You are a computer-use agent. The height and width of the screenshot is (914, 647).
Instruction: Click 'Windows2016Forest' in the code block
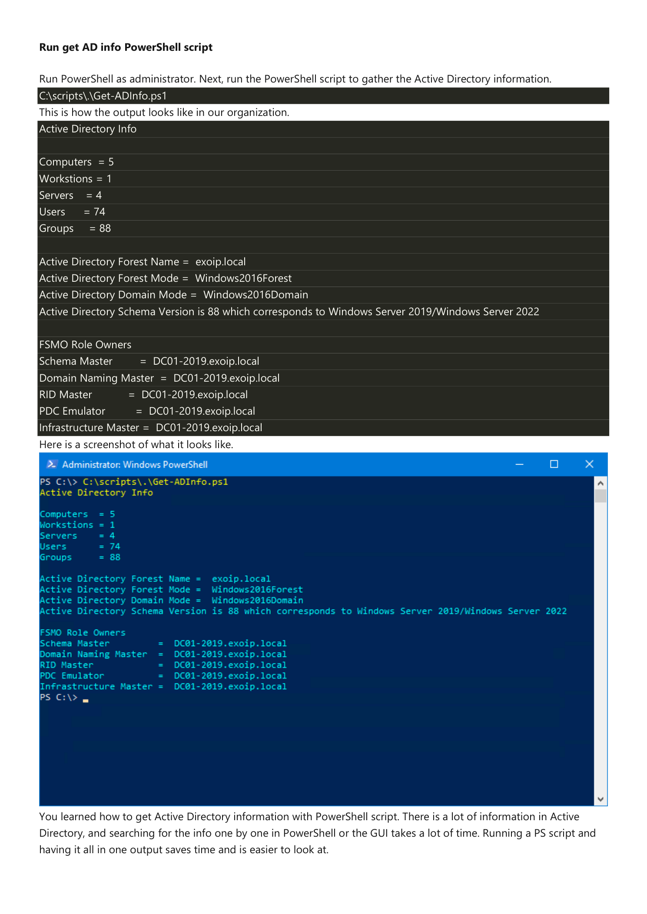(243, 278)
